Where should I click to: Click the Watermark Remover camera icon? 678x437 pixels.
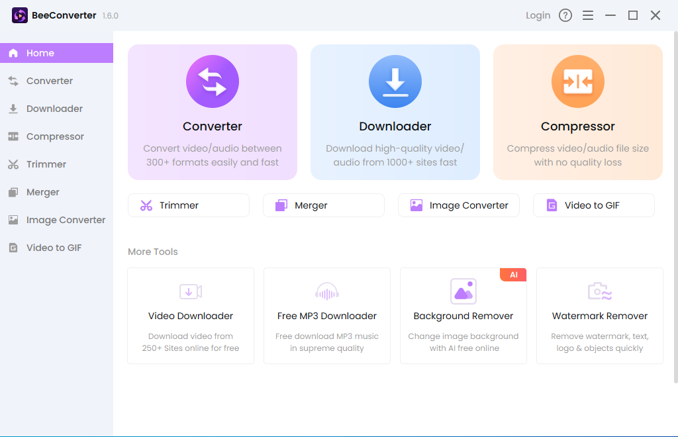click(600, 292)
